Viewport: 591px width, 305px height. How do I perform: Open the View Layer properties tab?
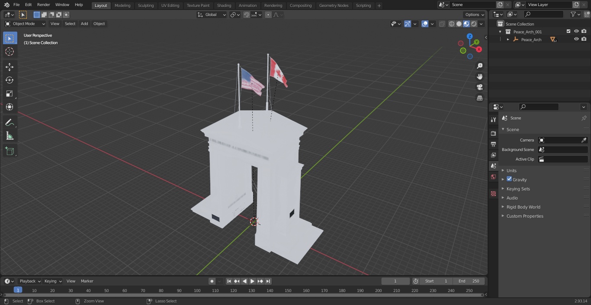493,155
